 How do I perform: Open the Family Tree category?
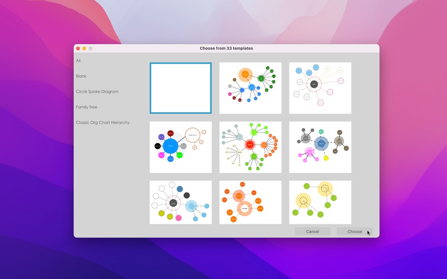coord(87,107)
